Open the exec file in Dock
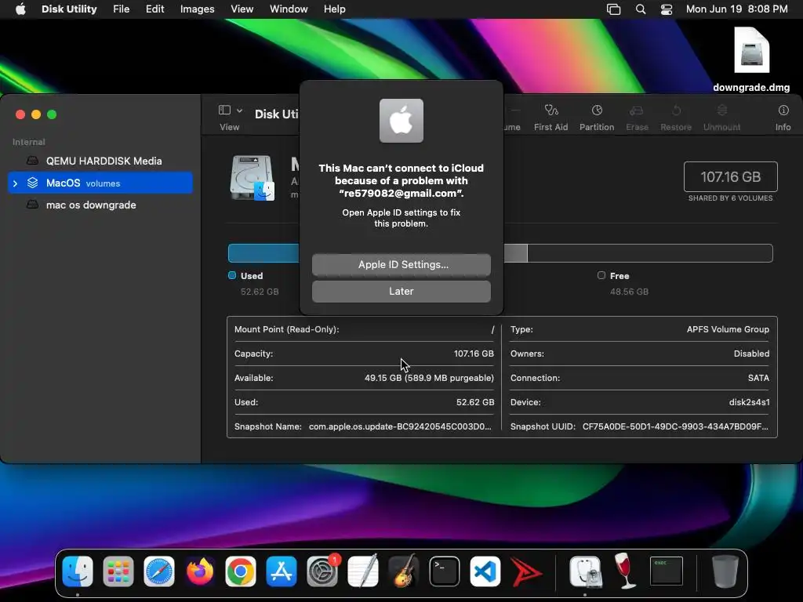This screenshot has height=602, width=803. 667,571
